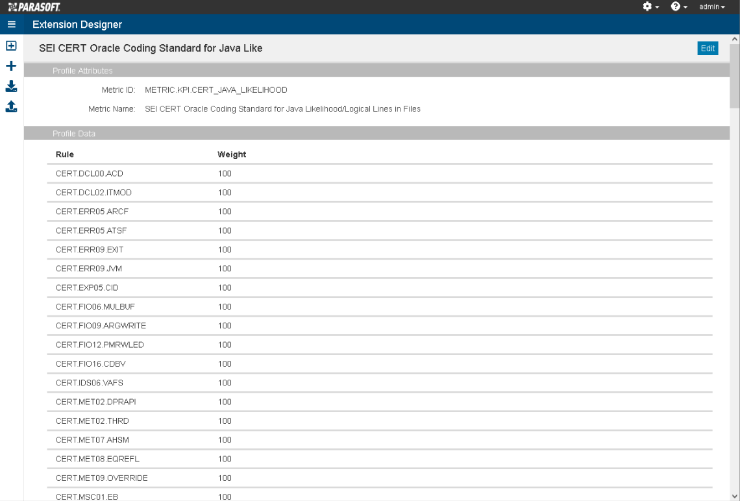Click the Parasoft logo
This screenshot has width=740, height=501.
coord(34,6)
